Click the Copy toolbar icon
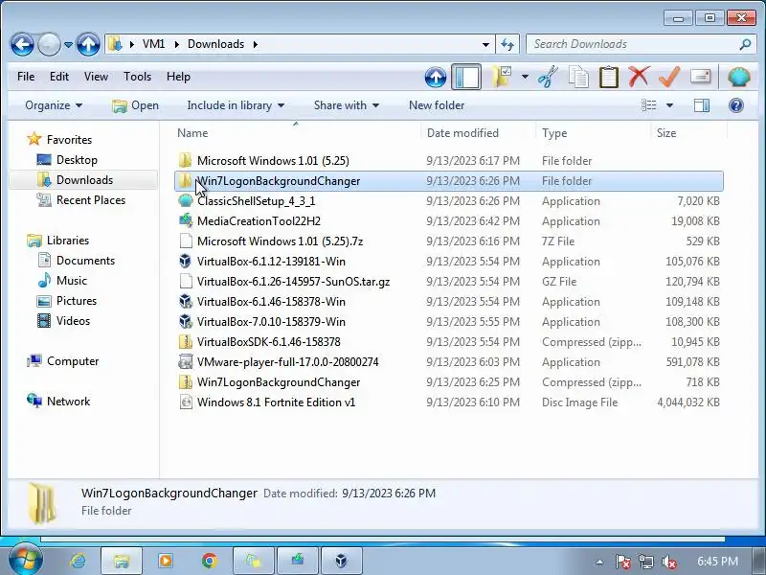766x575 pixels. (x=578, y=78)
